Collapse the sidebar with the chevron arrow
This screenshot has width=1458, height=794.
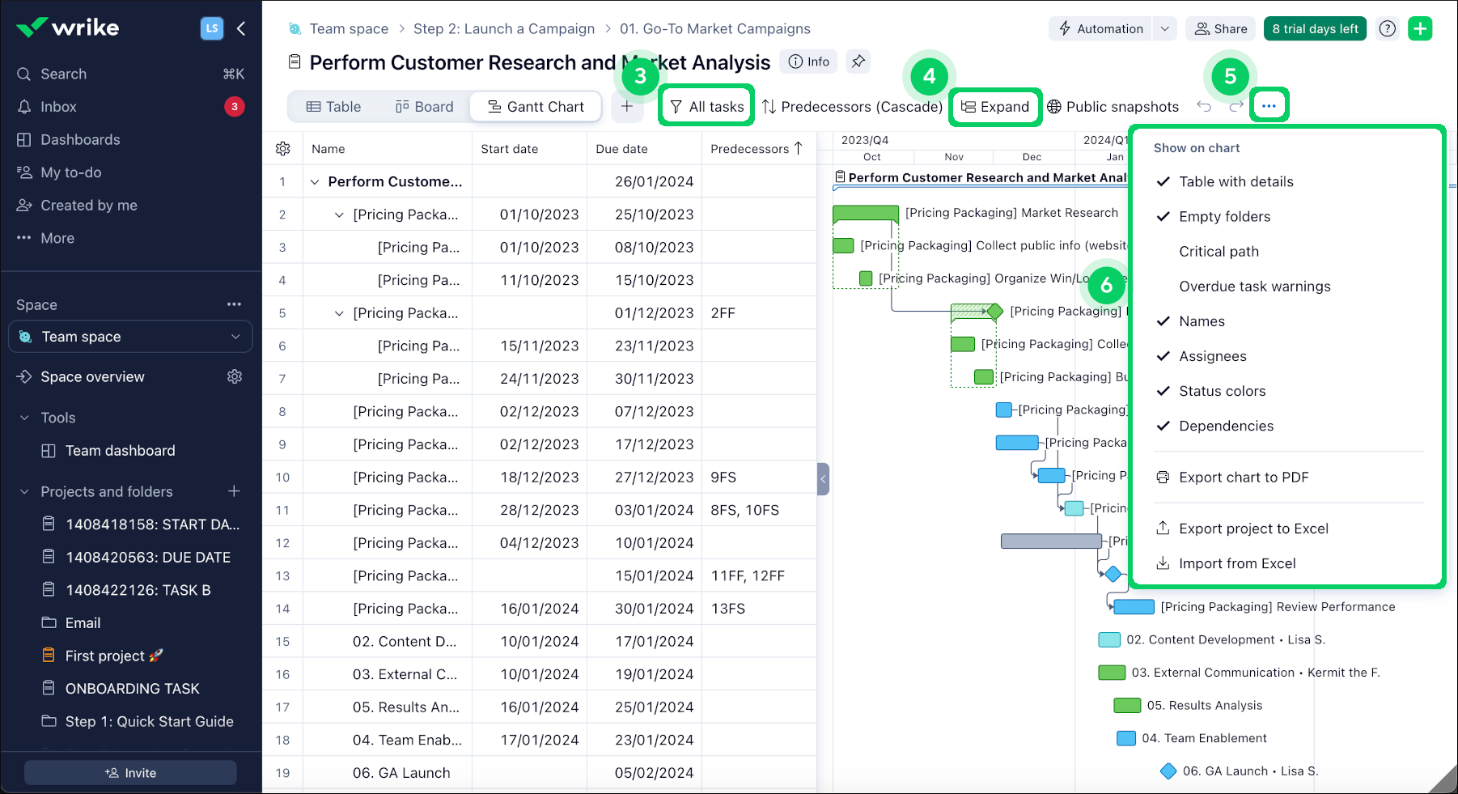click(x=241, y=28)
